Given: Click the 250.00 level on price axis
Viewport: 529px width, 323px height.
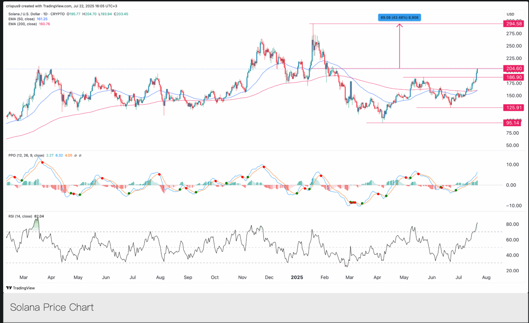Looking at the screenshot, I should pyautogui.click(x=513, y=46).
